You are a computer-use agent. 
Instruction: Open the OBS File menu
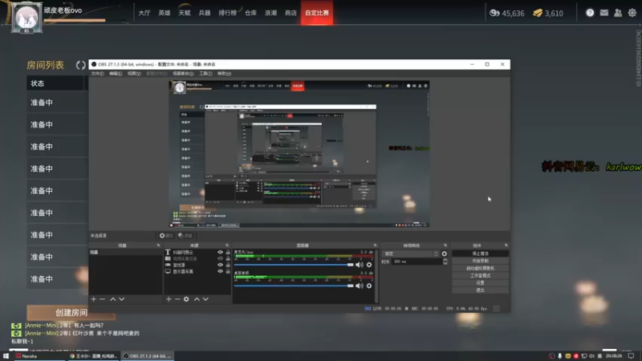tap(97, 74)
